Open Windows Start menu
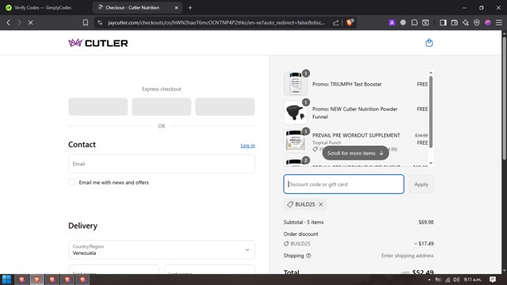The image size is (507, 285). click(x=7, y=279)
